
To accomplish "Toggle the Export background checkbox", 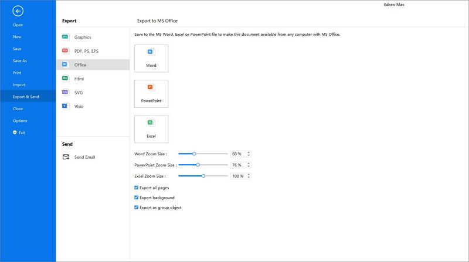I will point(137,198).
